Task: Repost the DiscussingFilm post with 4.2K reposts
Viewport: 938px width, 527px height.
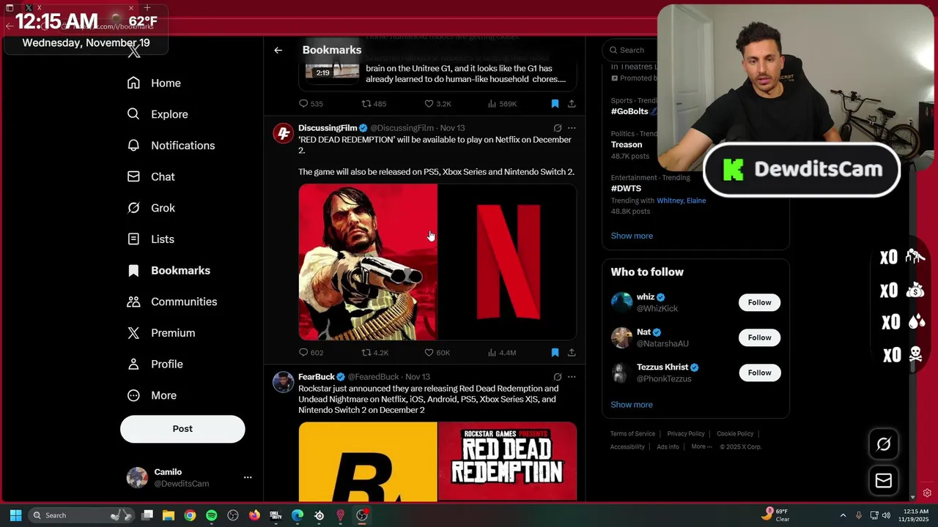Action: click(x=374, y=353)
